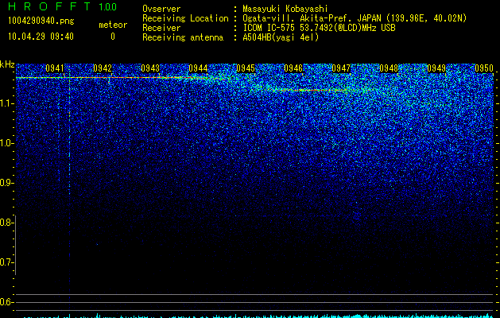The height and width of the screenshot is (318, 500).
Task: Click the 0941 time marker
Action: tap(55, 68)
